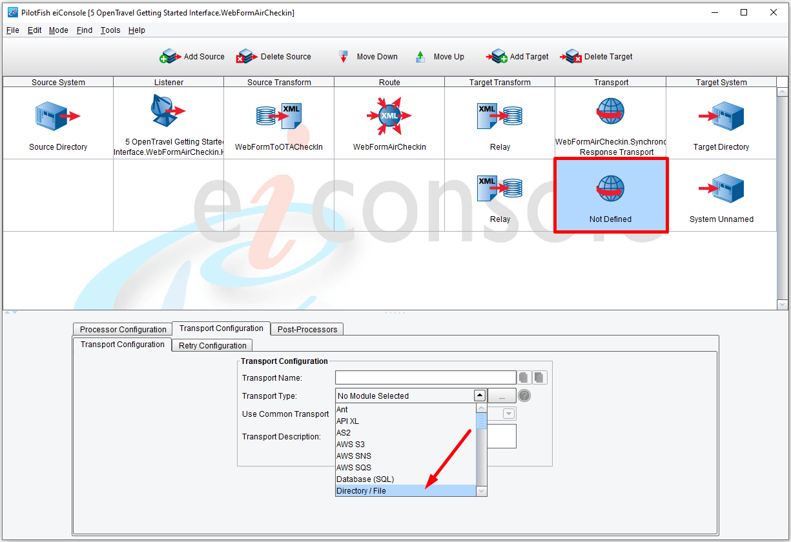Click the Source System column header
The width and height of the screenshot is (791, 542).
pyautogui.click(x=58, y=82)
